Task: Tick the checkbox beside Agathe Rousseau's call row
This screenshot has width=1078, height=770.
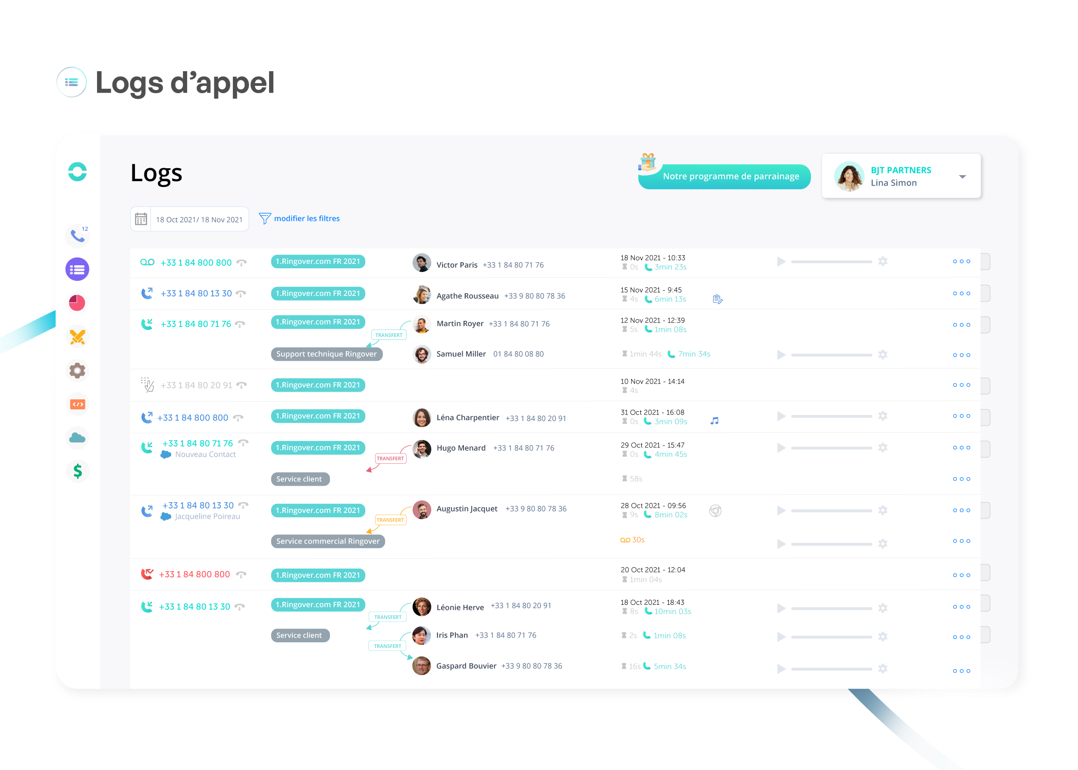Action: click(985, 293)
